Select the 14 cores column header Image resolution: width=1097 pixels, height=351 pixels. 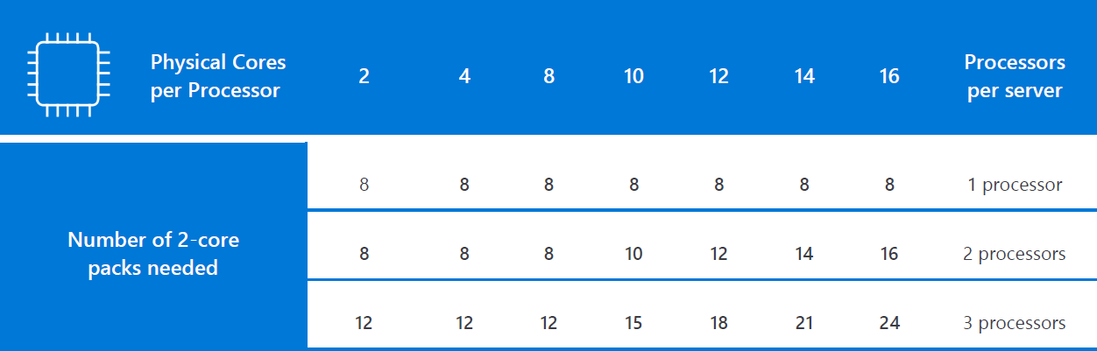pyautogui.click(x=804, y=76)
